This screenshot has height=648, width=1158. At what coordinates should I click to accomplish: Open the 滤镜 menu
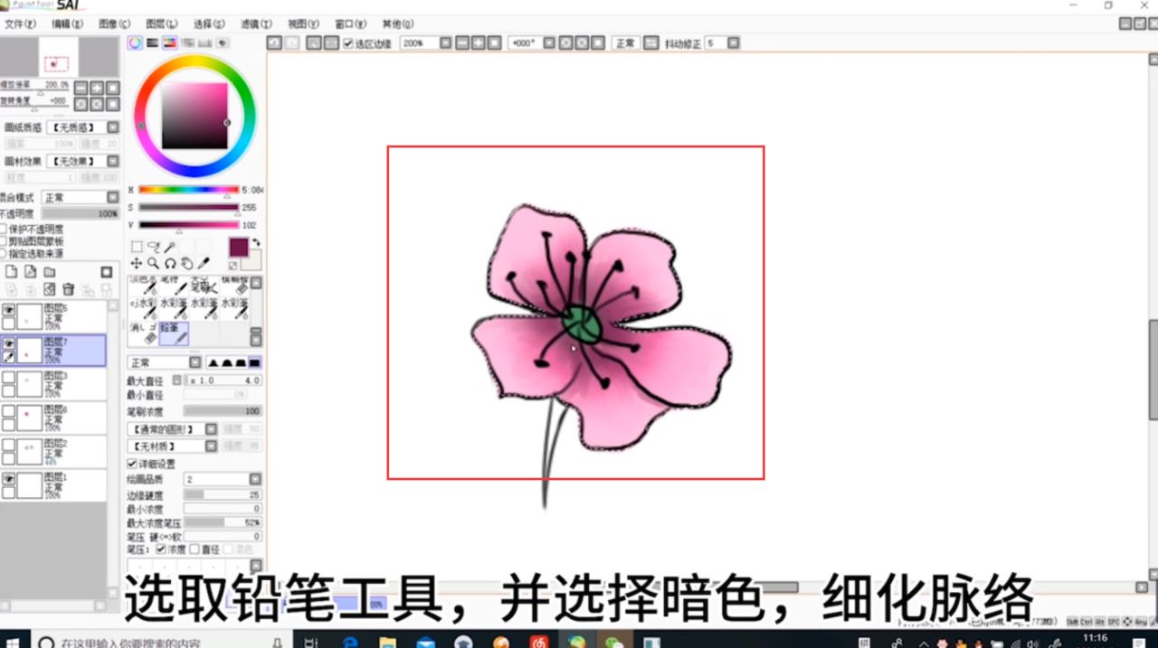(256, 23)
